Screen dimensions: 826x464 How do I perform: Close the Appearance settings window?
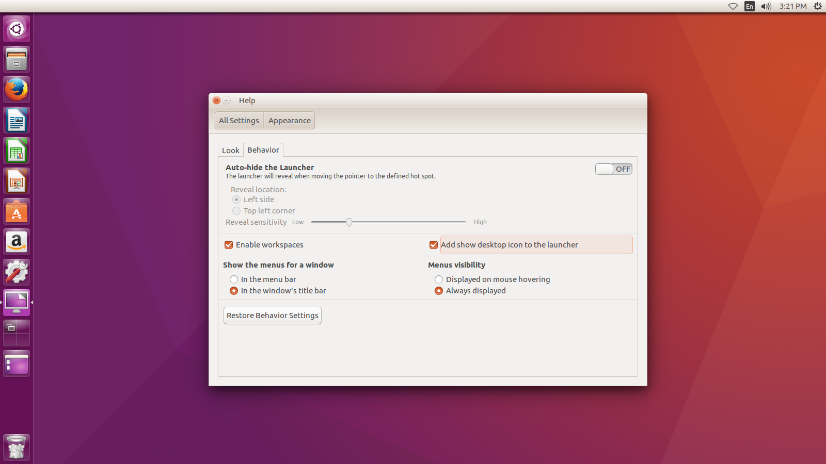[x=217, y=101]
